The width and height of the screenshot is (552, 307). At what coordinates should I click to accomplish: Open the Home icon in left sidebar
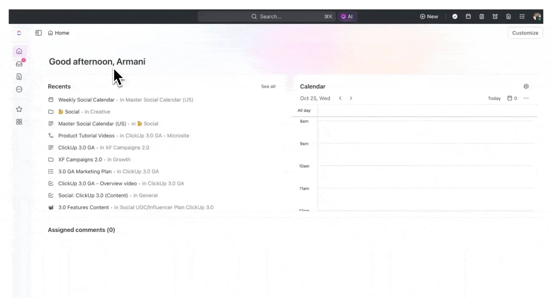(x=19, y=51)
